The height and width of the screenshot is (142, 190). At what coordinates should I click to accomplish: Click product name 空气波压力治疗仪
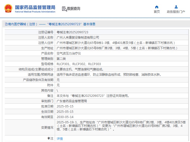pyautogui.click(x=69, y=53)
